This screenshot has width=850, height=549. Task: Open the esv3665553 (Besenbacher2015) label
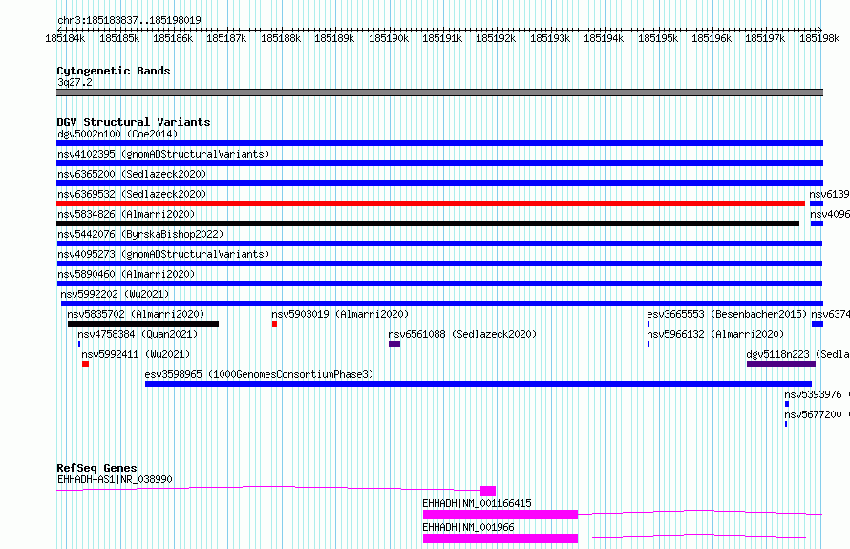point(727,314)
